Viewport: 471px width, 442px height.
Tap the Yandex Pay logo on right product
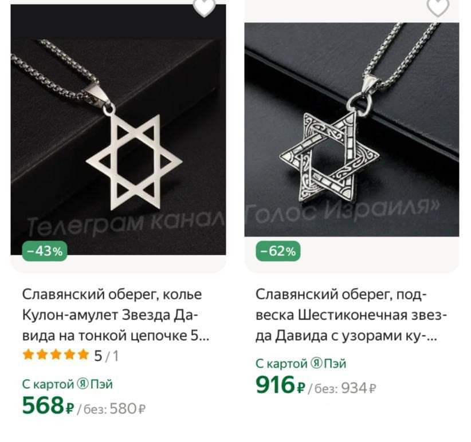pyautogui.click(x=316, y=364)
